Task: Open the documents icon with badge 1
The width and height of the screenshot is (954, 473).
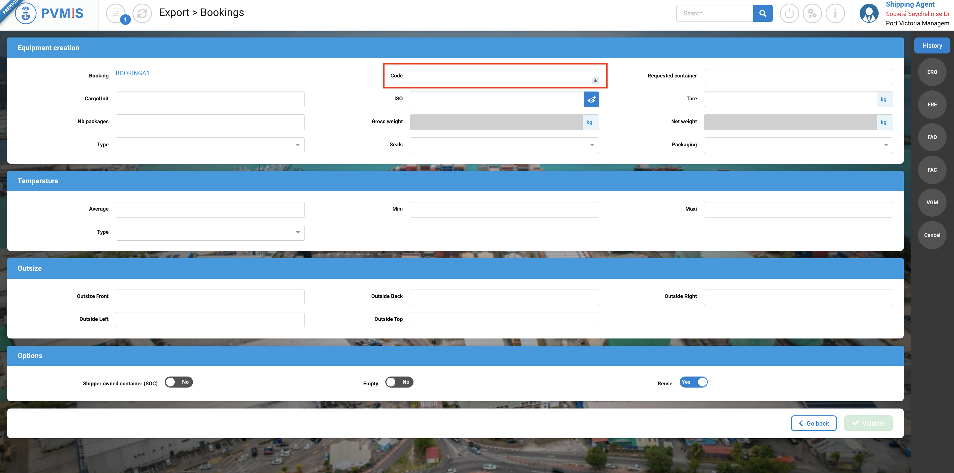Action: (116, 14)
